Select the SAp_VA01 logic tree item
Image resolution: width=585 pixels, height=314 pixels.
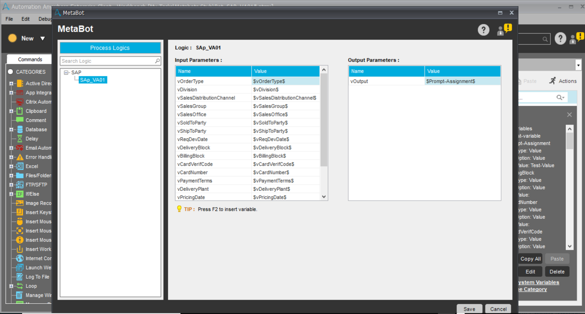tap(92, 80)
